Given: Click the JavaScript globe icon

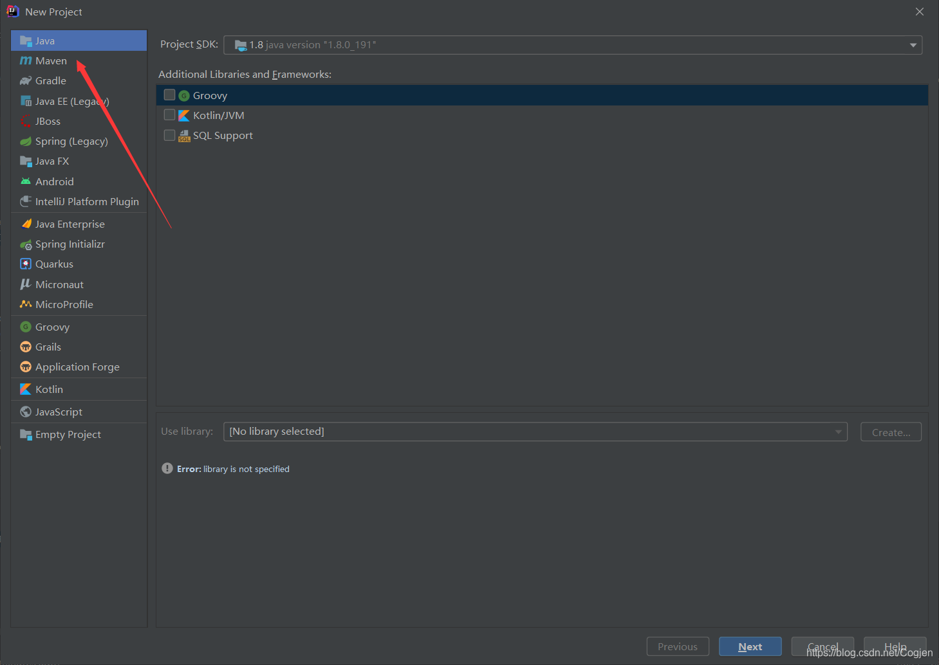Looking at the screenshot, I should tap(26, 412).
